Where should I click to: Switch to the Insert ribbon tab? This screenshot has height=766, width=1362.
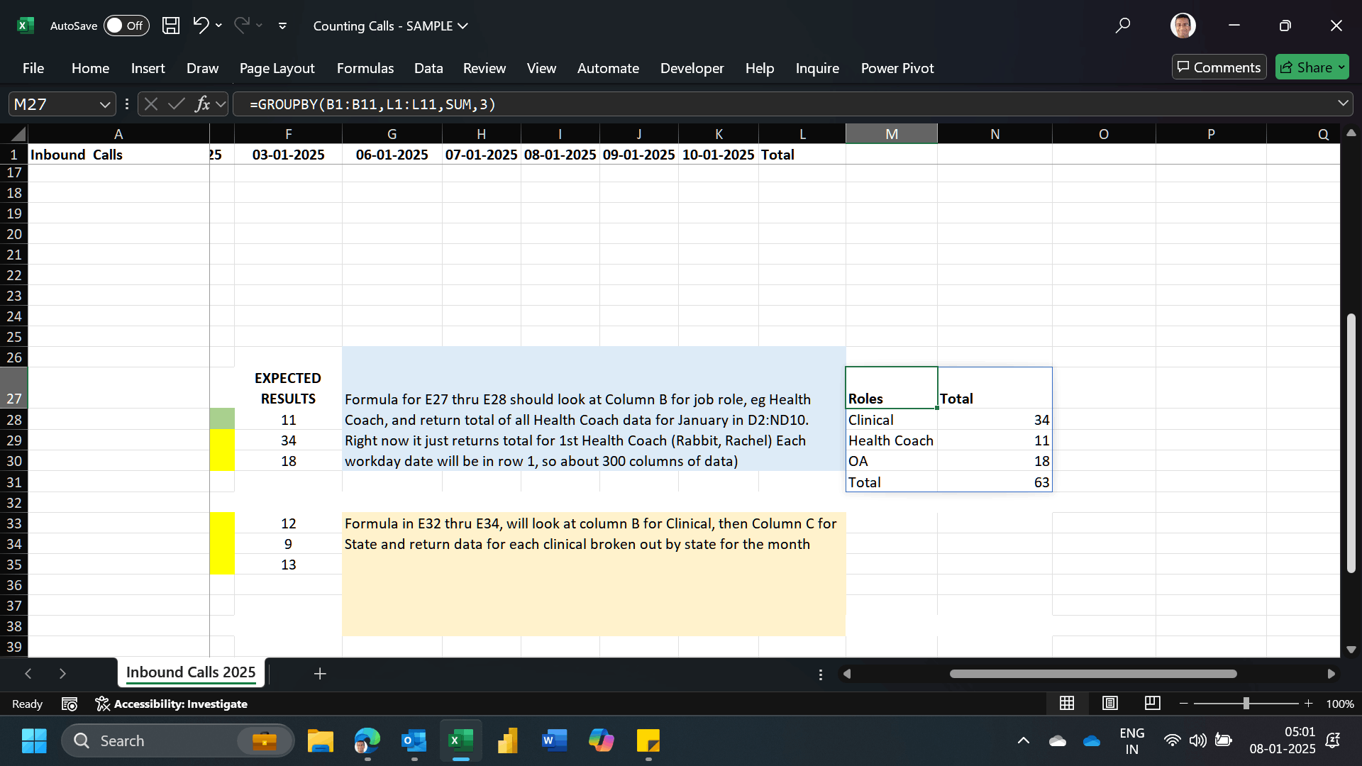(148, 68)
